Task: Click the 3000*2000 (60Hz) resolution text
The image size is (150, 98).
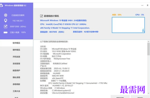Action: tap(18, 27)
